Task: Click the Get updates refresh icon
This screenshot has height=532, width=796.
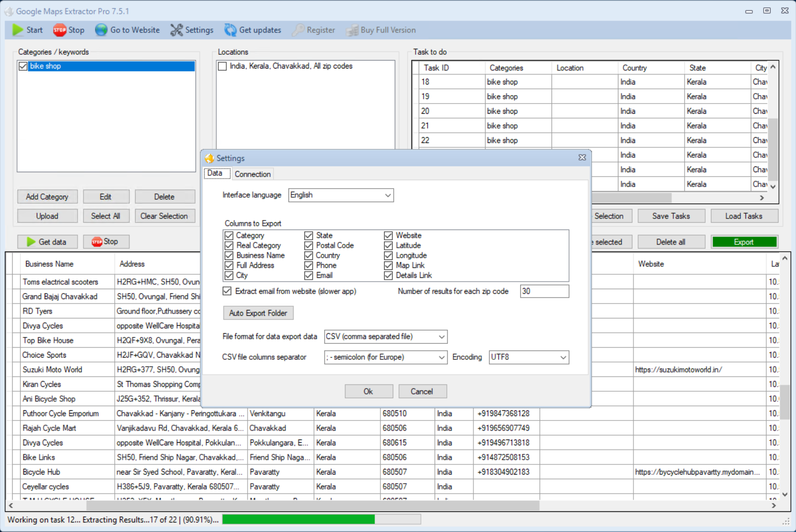Action: pyautogui.click(x=230, y=30)
